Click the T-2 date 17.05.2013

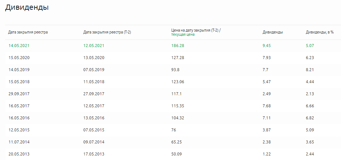point(94,154)
